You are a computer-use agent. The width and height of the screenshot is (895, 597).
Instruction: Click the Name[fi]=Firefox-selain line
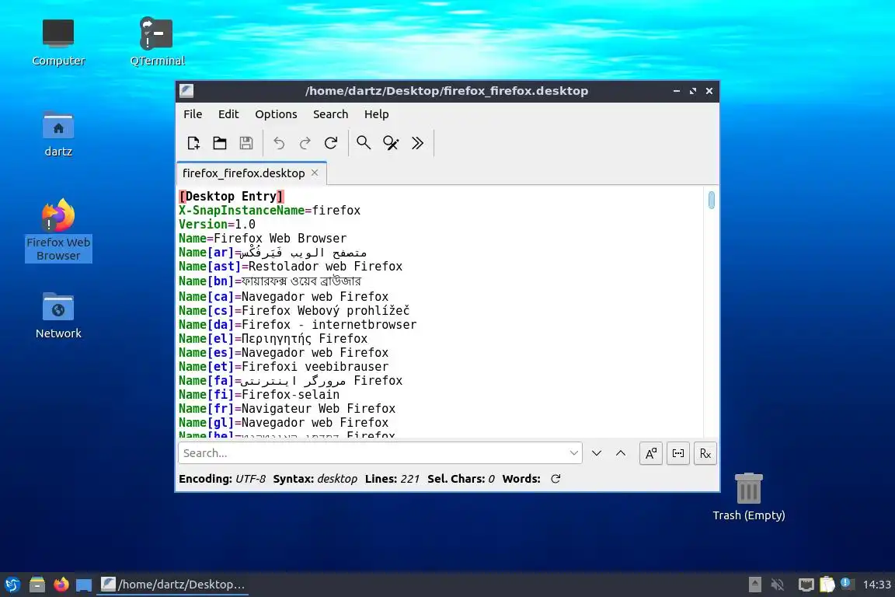tap(259, 395)
